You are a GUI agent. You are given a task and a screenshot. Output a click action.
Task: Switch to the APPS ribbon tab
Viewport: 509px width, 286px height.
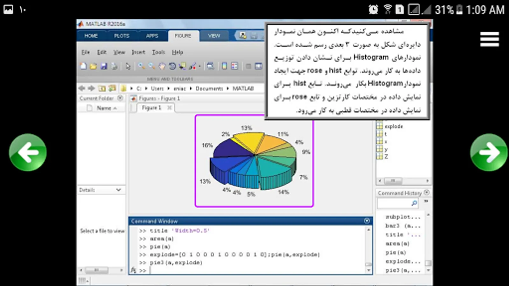click(x=152, y=36)
